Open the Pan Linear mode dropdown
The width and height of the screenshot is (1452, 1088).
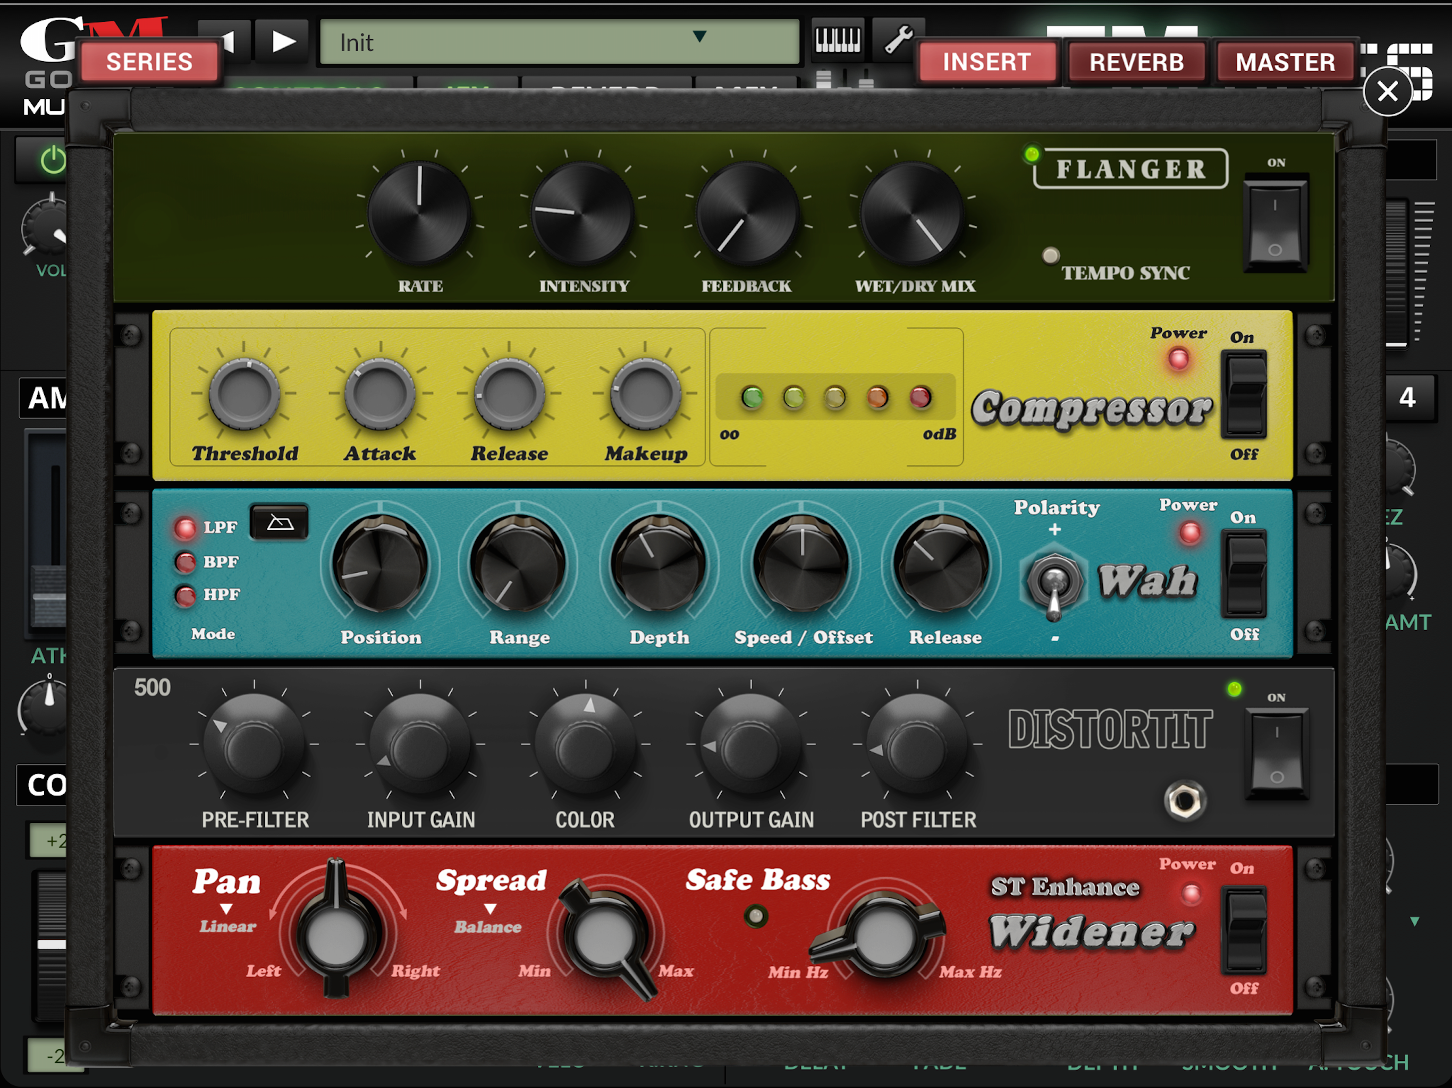pyautogui.click(x=227, y=919)
